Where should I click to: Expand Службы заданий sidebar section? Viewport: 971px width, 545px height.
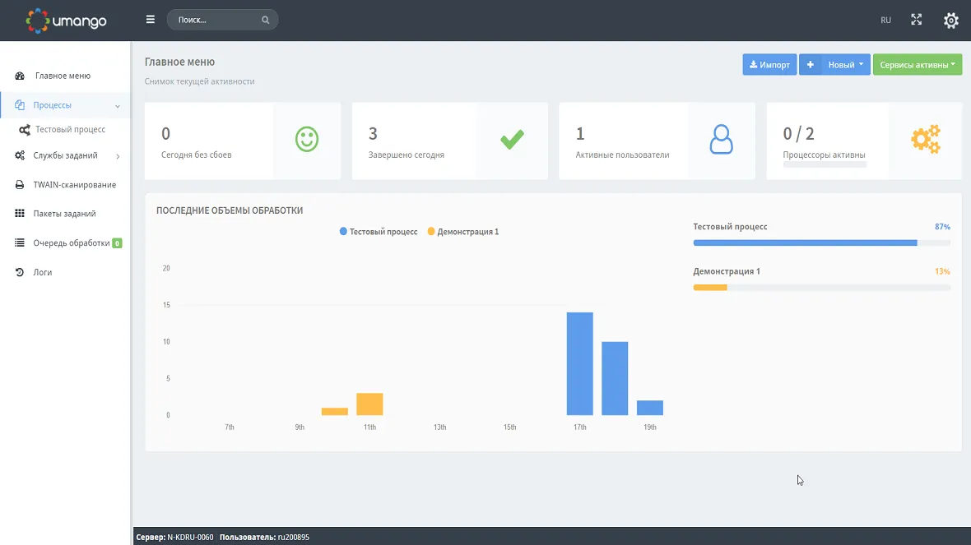[66, 155]
